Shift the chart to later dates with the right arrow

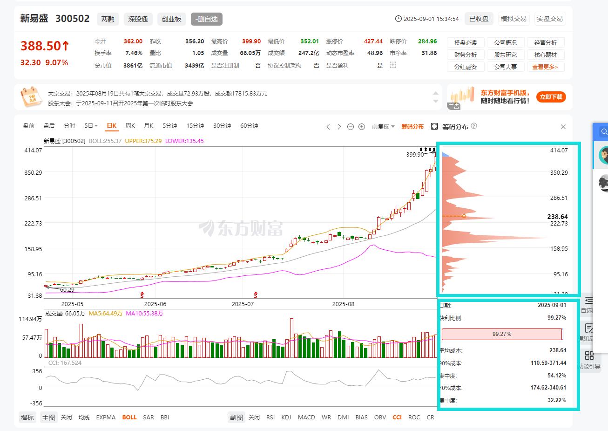pos(339,127)
